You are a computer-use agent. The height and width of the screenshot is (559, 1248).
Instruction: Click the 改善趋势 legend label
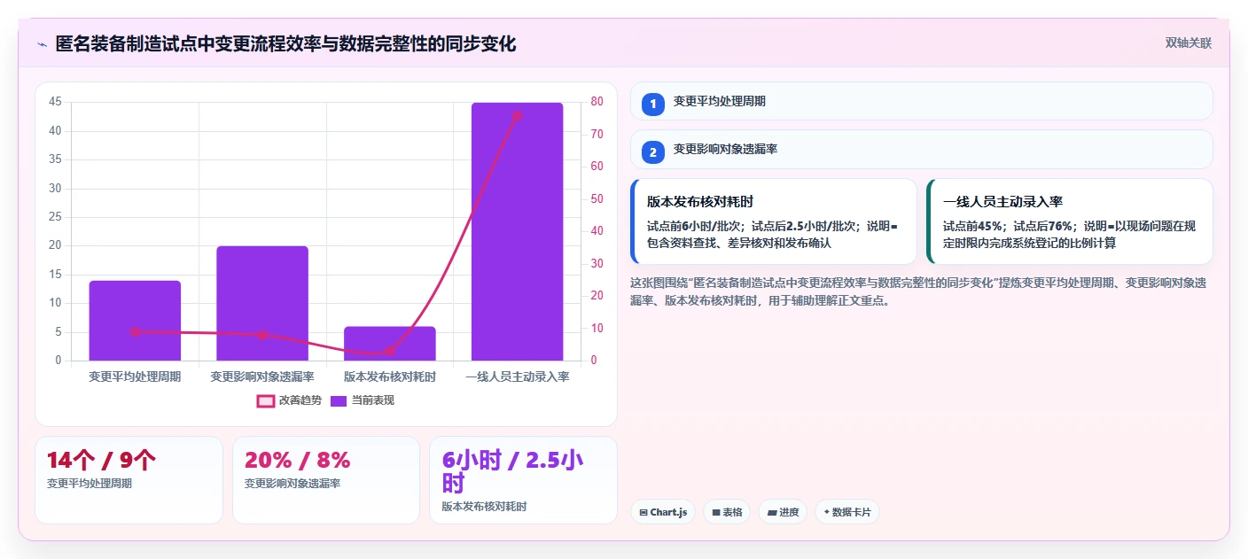[300, 400]
